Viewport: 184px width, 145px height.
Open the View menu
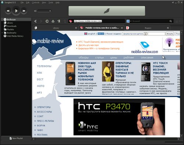[44, 3]
